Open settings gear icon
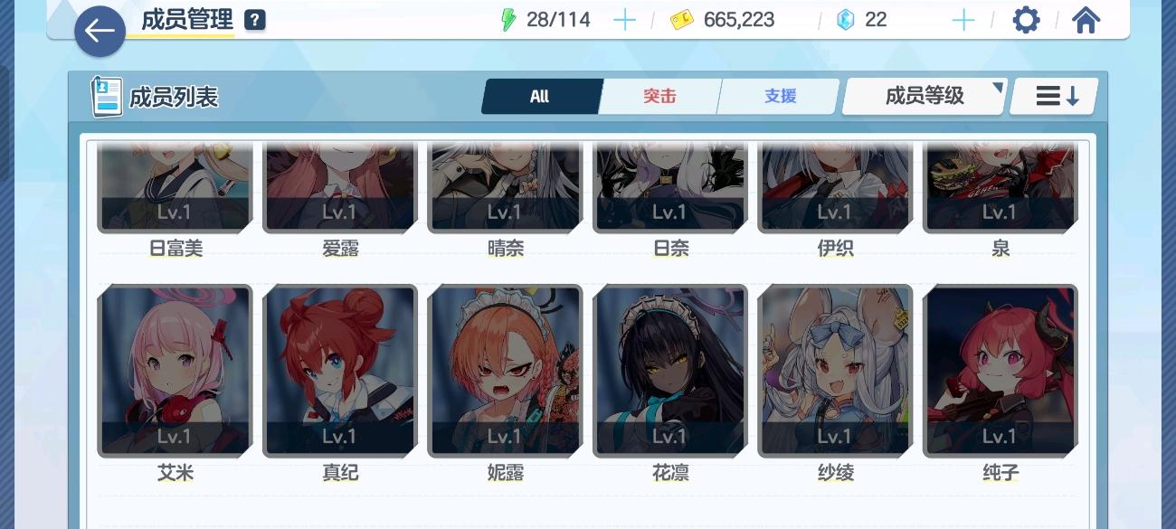This screenshot has height=529, width=1176. point(1026,20)
